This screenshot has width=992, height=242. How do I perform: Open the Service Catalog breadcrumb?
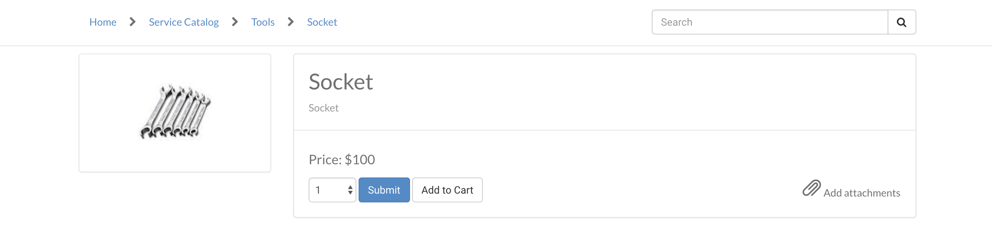[x=184, y=22]
